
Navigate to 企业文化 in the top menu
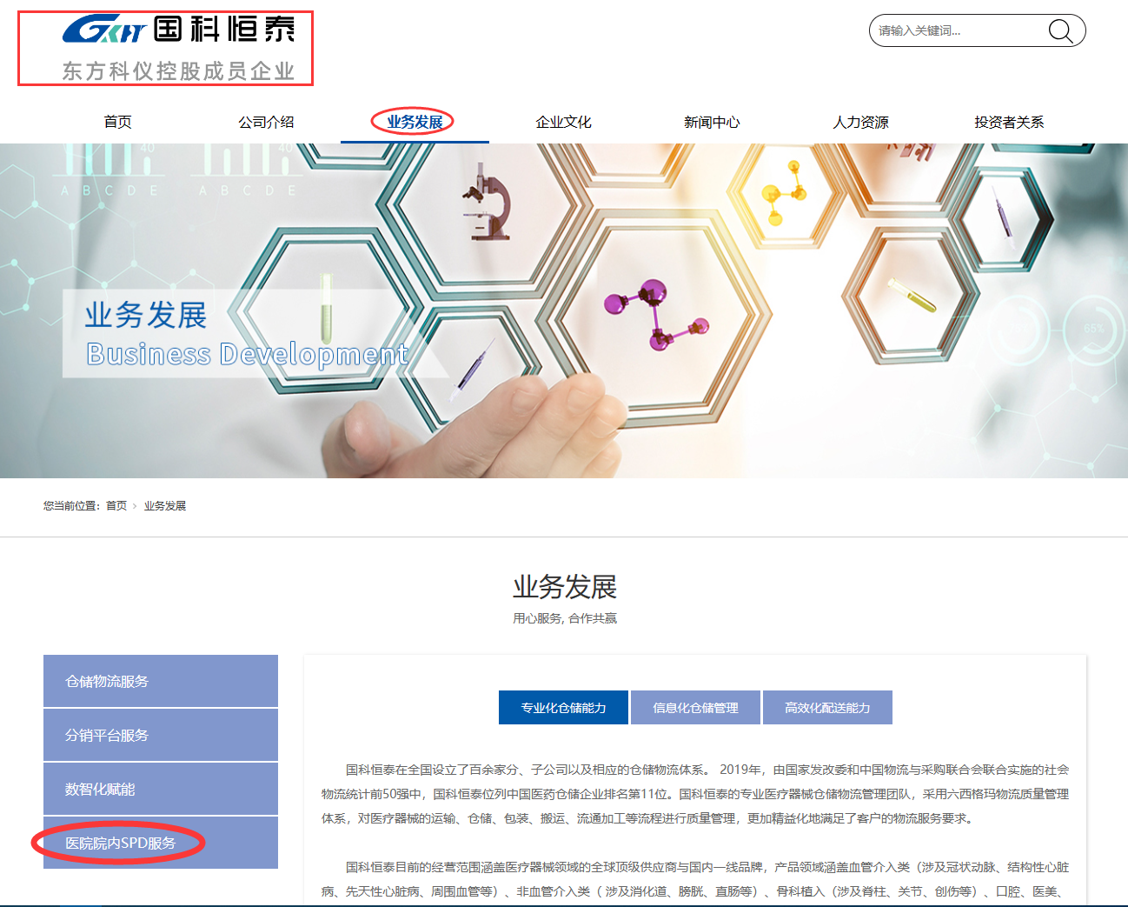coord(563,122)
